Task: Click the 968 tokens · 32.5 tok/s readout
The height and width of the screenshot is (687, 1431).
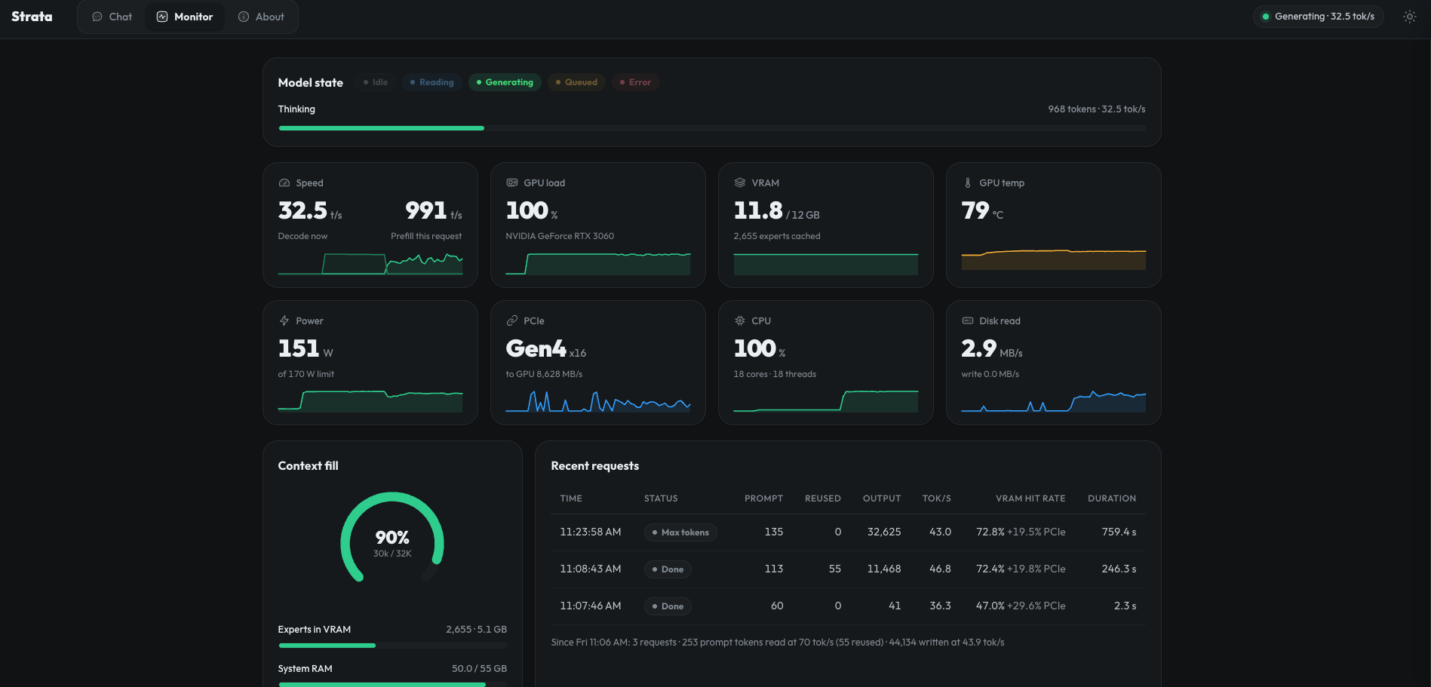Action: pyautogui.click(x=1097, y=109)
